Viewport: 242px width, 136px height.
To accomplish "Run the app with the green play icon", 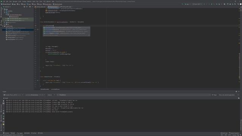I will coord(204,4).
